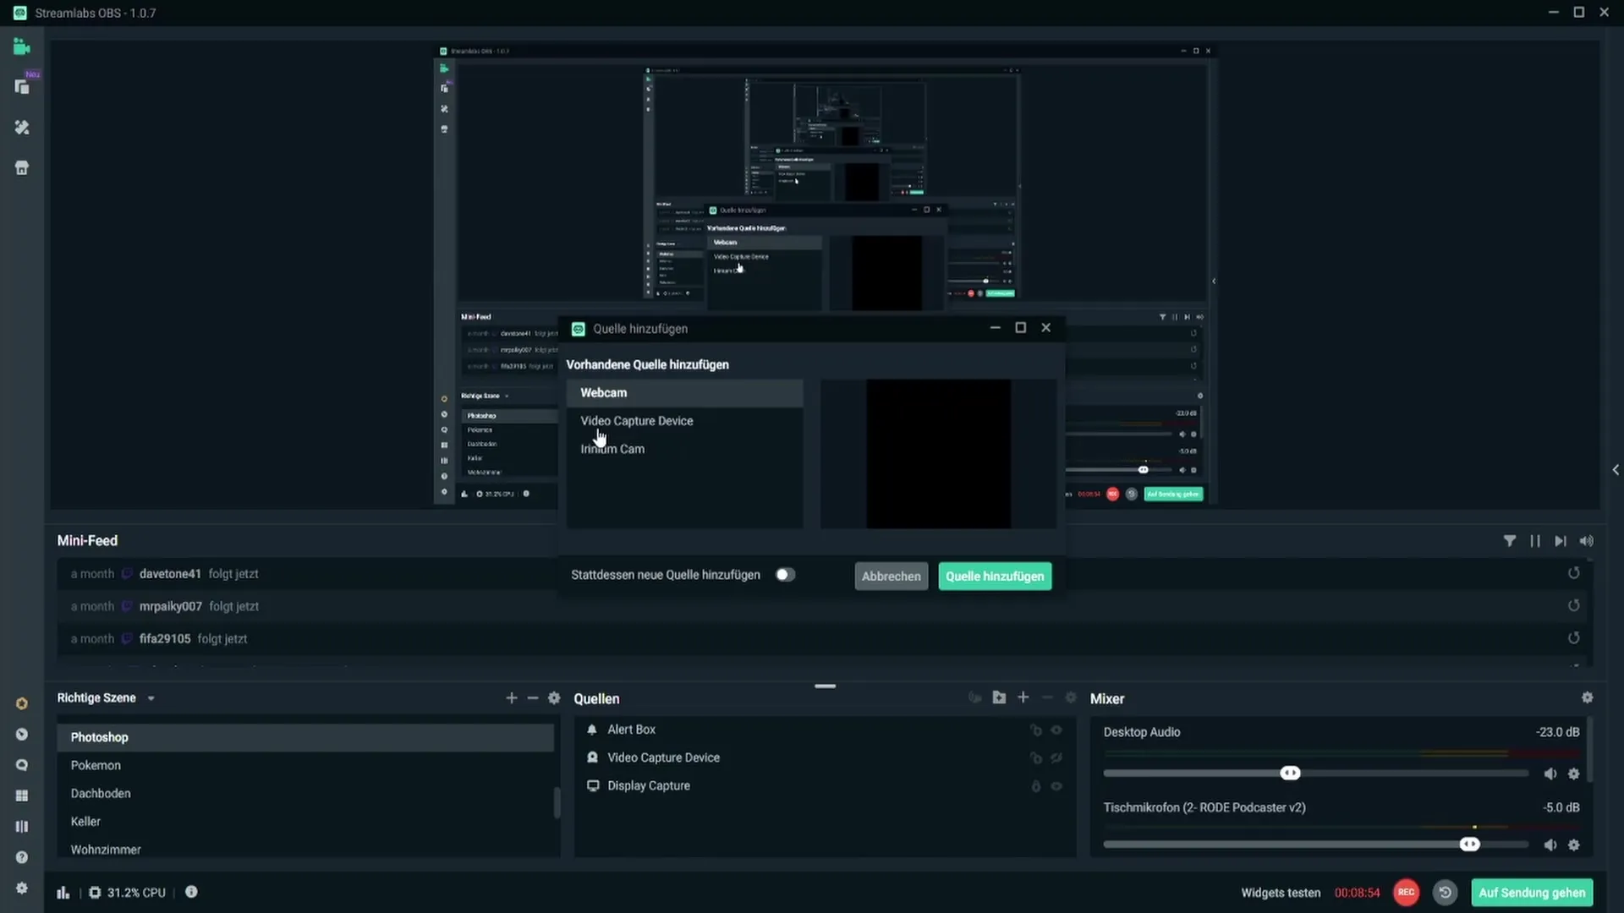Screen dimensions: 1624x913
Task: Click the Auf Sendung gehen button
Action: point(1532,893)
